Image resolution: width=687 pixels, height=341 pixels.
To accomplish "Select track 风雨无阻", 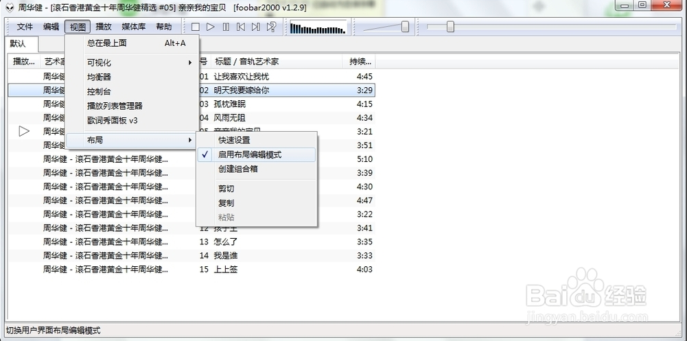I will (x=230, y=118).
